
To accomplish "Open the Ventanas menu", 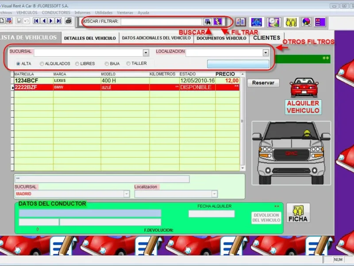I will pos(125,13).
